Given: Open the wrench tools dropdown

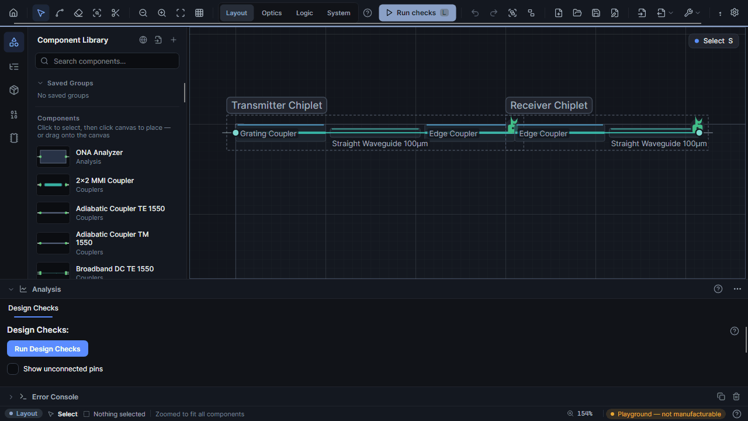Looking at the screenshot, I should [692, 13].
